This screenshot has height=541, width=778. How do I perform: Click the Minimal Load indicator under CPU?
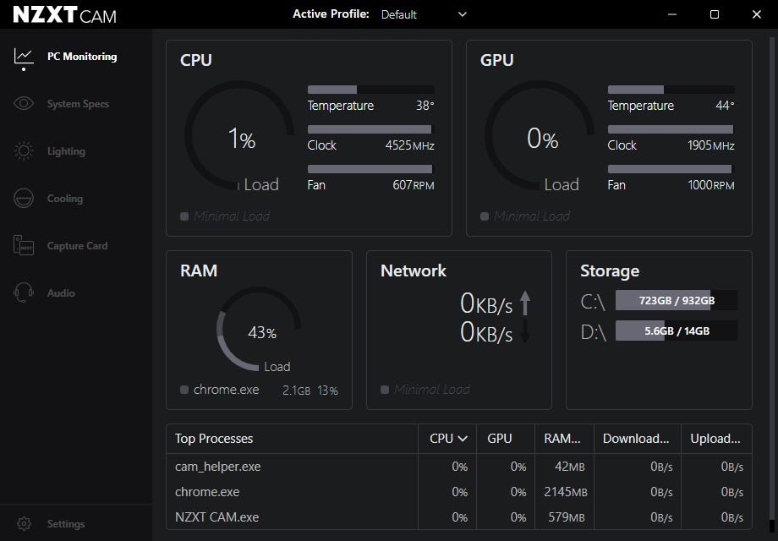225,216
